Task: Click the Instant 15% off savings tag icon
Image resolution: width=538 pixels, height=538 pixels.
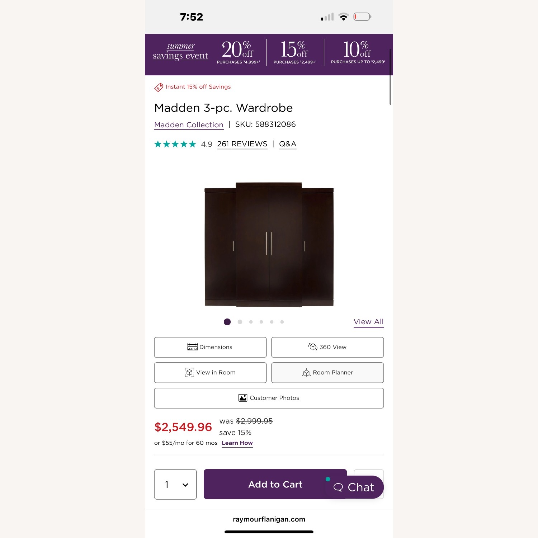Action: (x=159, y=86)
